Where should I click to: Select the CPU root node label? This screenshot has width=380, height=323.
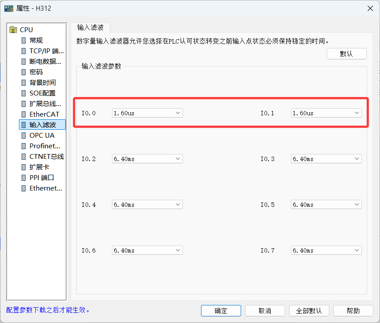[x=26, y=30]
